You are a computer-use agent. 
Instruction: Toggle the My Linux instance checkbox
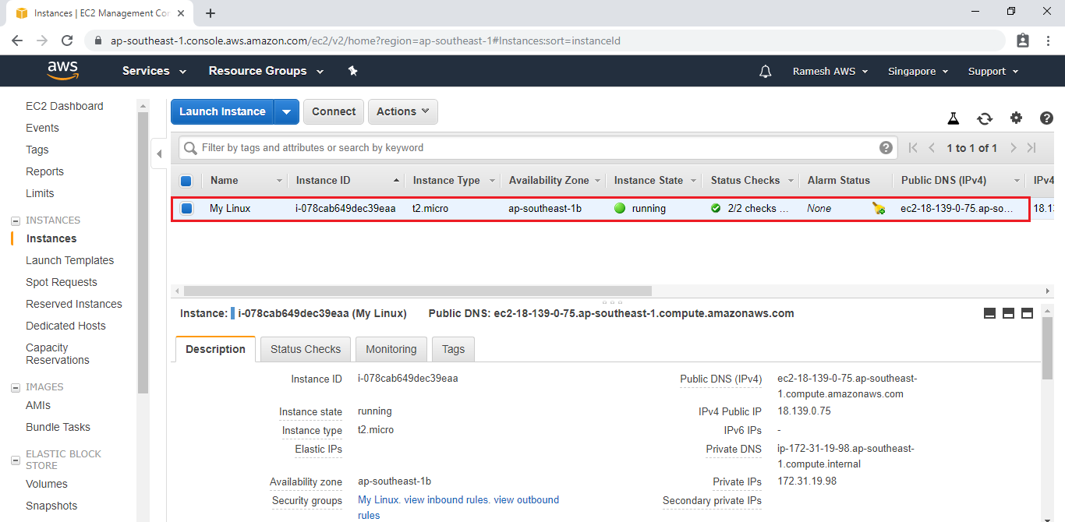point(186,209)
